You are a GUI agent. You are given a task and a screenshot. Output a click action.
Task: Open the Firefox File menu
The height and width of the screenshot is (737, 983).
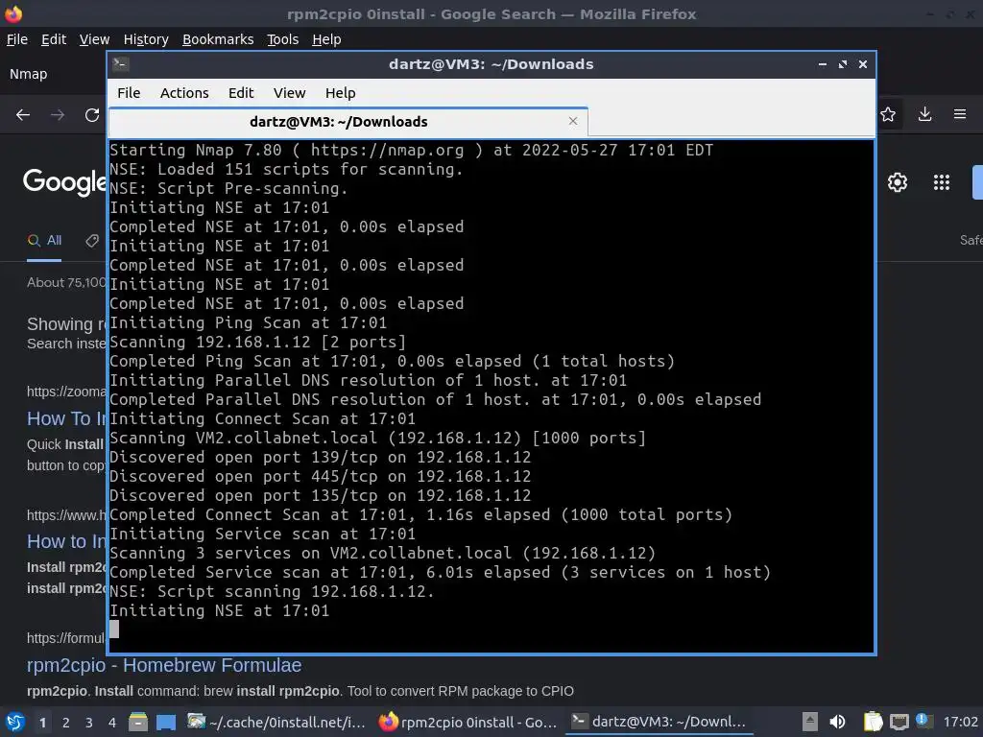[17, 39]
